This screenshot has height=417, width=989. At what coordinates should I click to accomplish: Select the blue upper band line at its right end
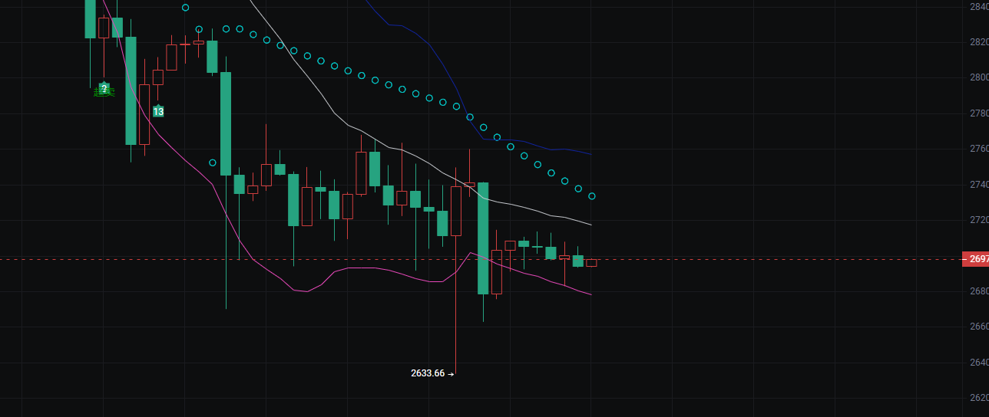click(x=589, y=154)
